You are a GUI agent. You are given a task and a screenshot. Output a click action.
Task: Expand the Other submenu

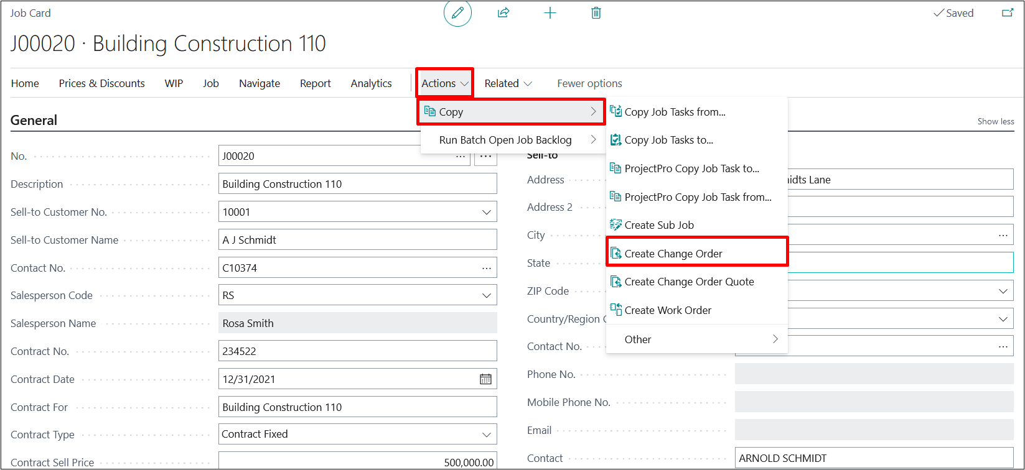[696, 339]
